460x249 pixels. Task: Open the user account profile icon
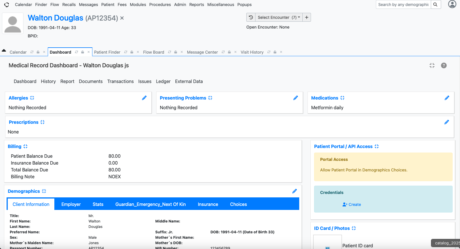pyautogui.click(x=452, y=4)
